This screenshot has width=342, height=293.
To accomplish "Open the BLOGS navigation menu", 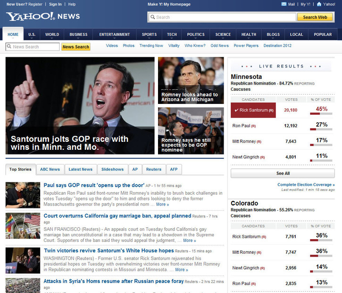I will tap(273, 34).
